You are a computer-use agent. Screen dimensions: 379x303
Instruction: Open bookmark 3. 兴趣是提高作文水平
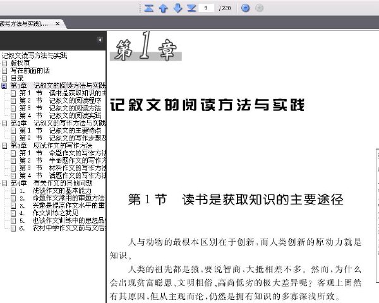coord(63,206)
